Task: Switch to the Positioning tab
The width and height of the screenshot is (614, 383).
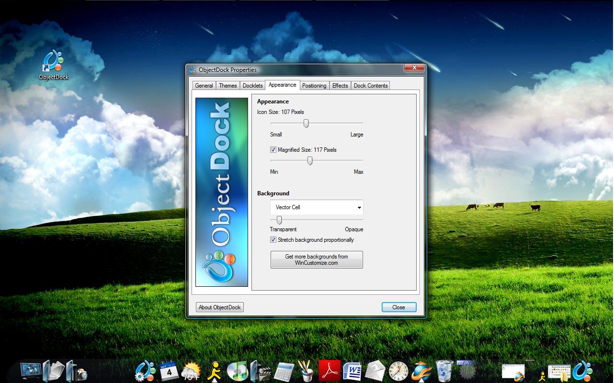Action: tap(314, 86)
